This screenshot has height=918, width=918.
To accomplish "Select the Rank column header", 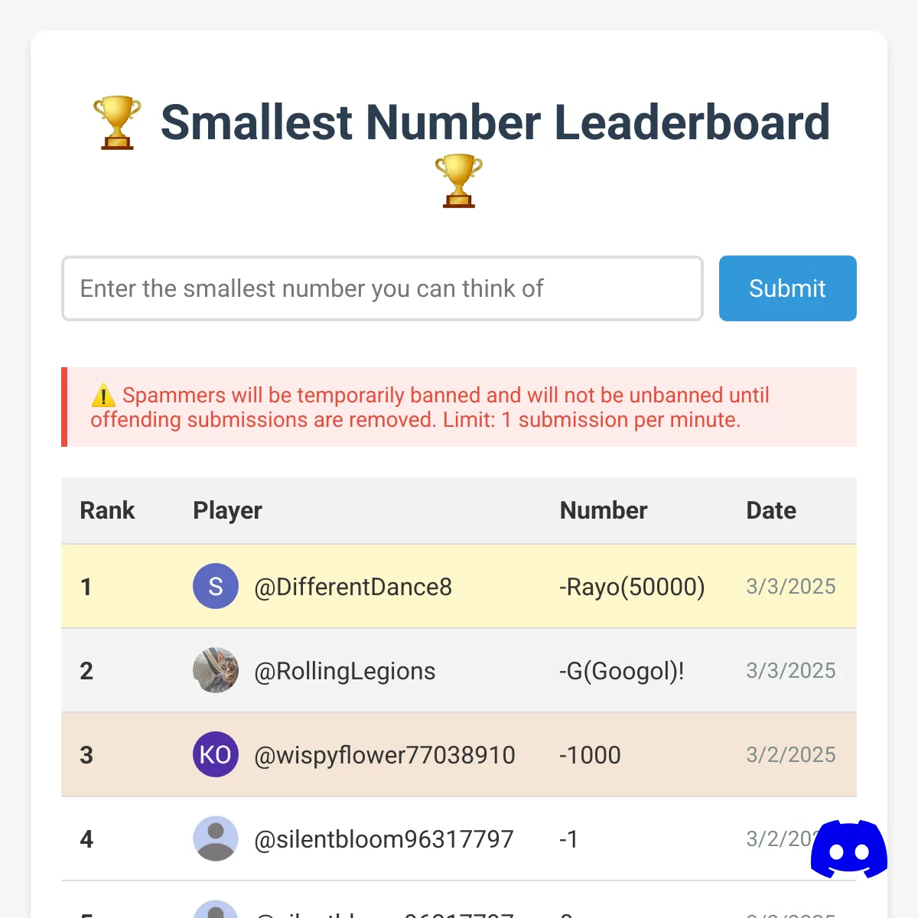I will pos(107,510).
